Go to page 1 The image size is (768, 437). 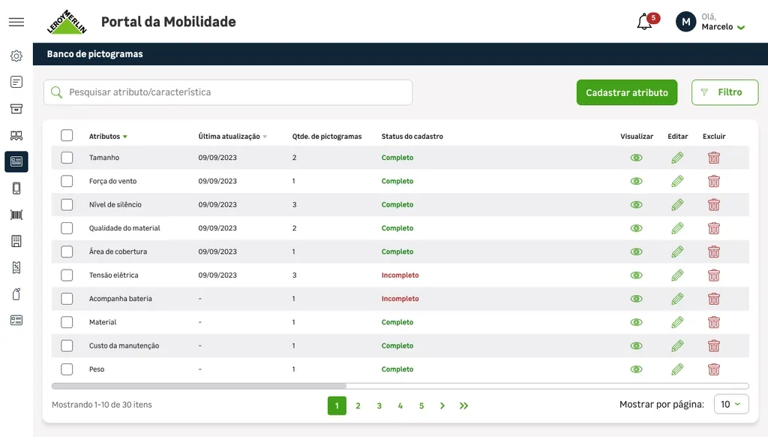coord(337,405)
